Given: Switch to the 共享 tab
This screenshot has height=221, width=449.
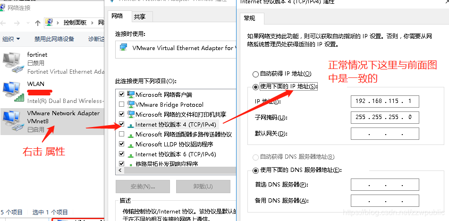Looking at the screenshot, I should 140,17.
